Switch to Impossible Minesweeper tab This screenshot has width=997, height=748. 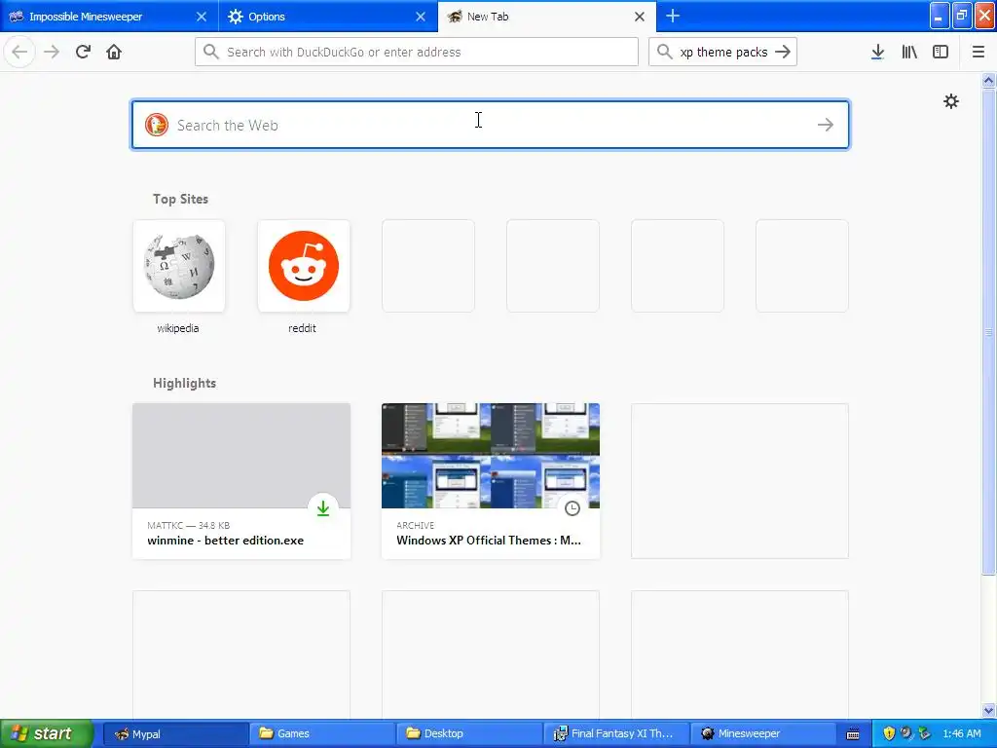tap(109, 17)
